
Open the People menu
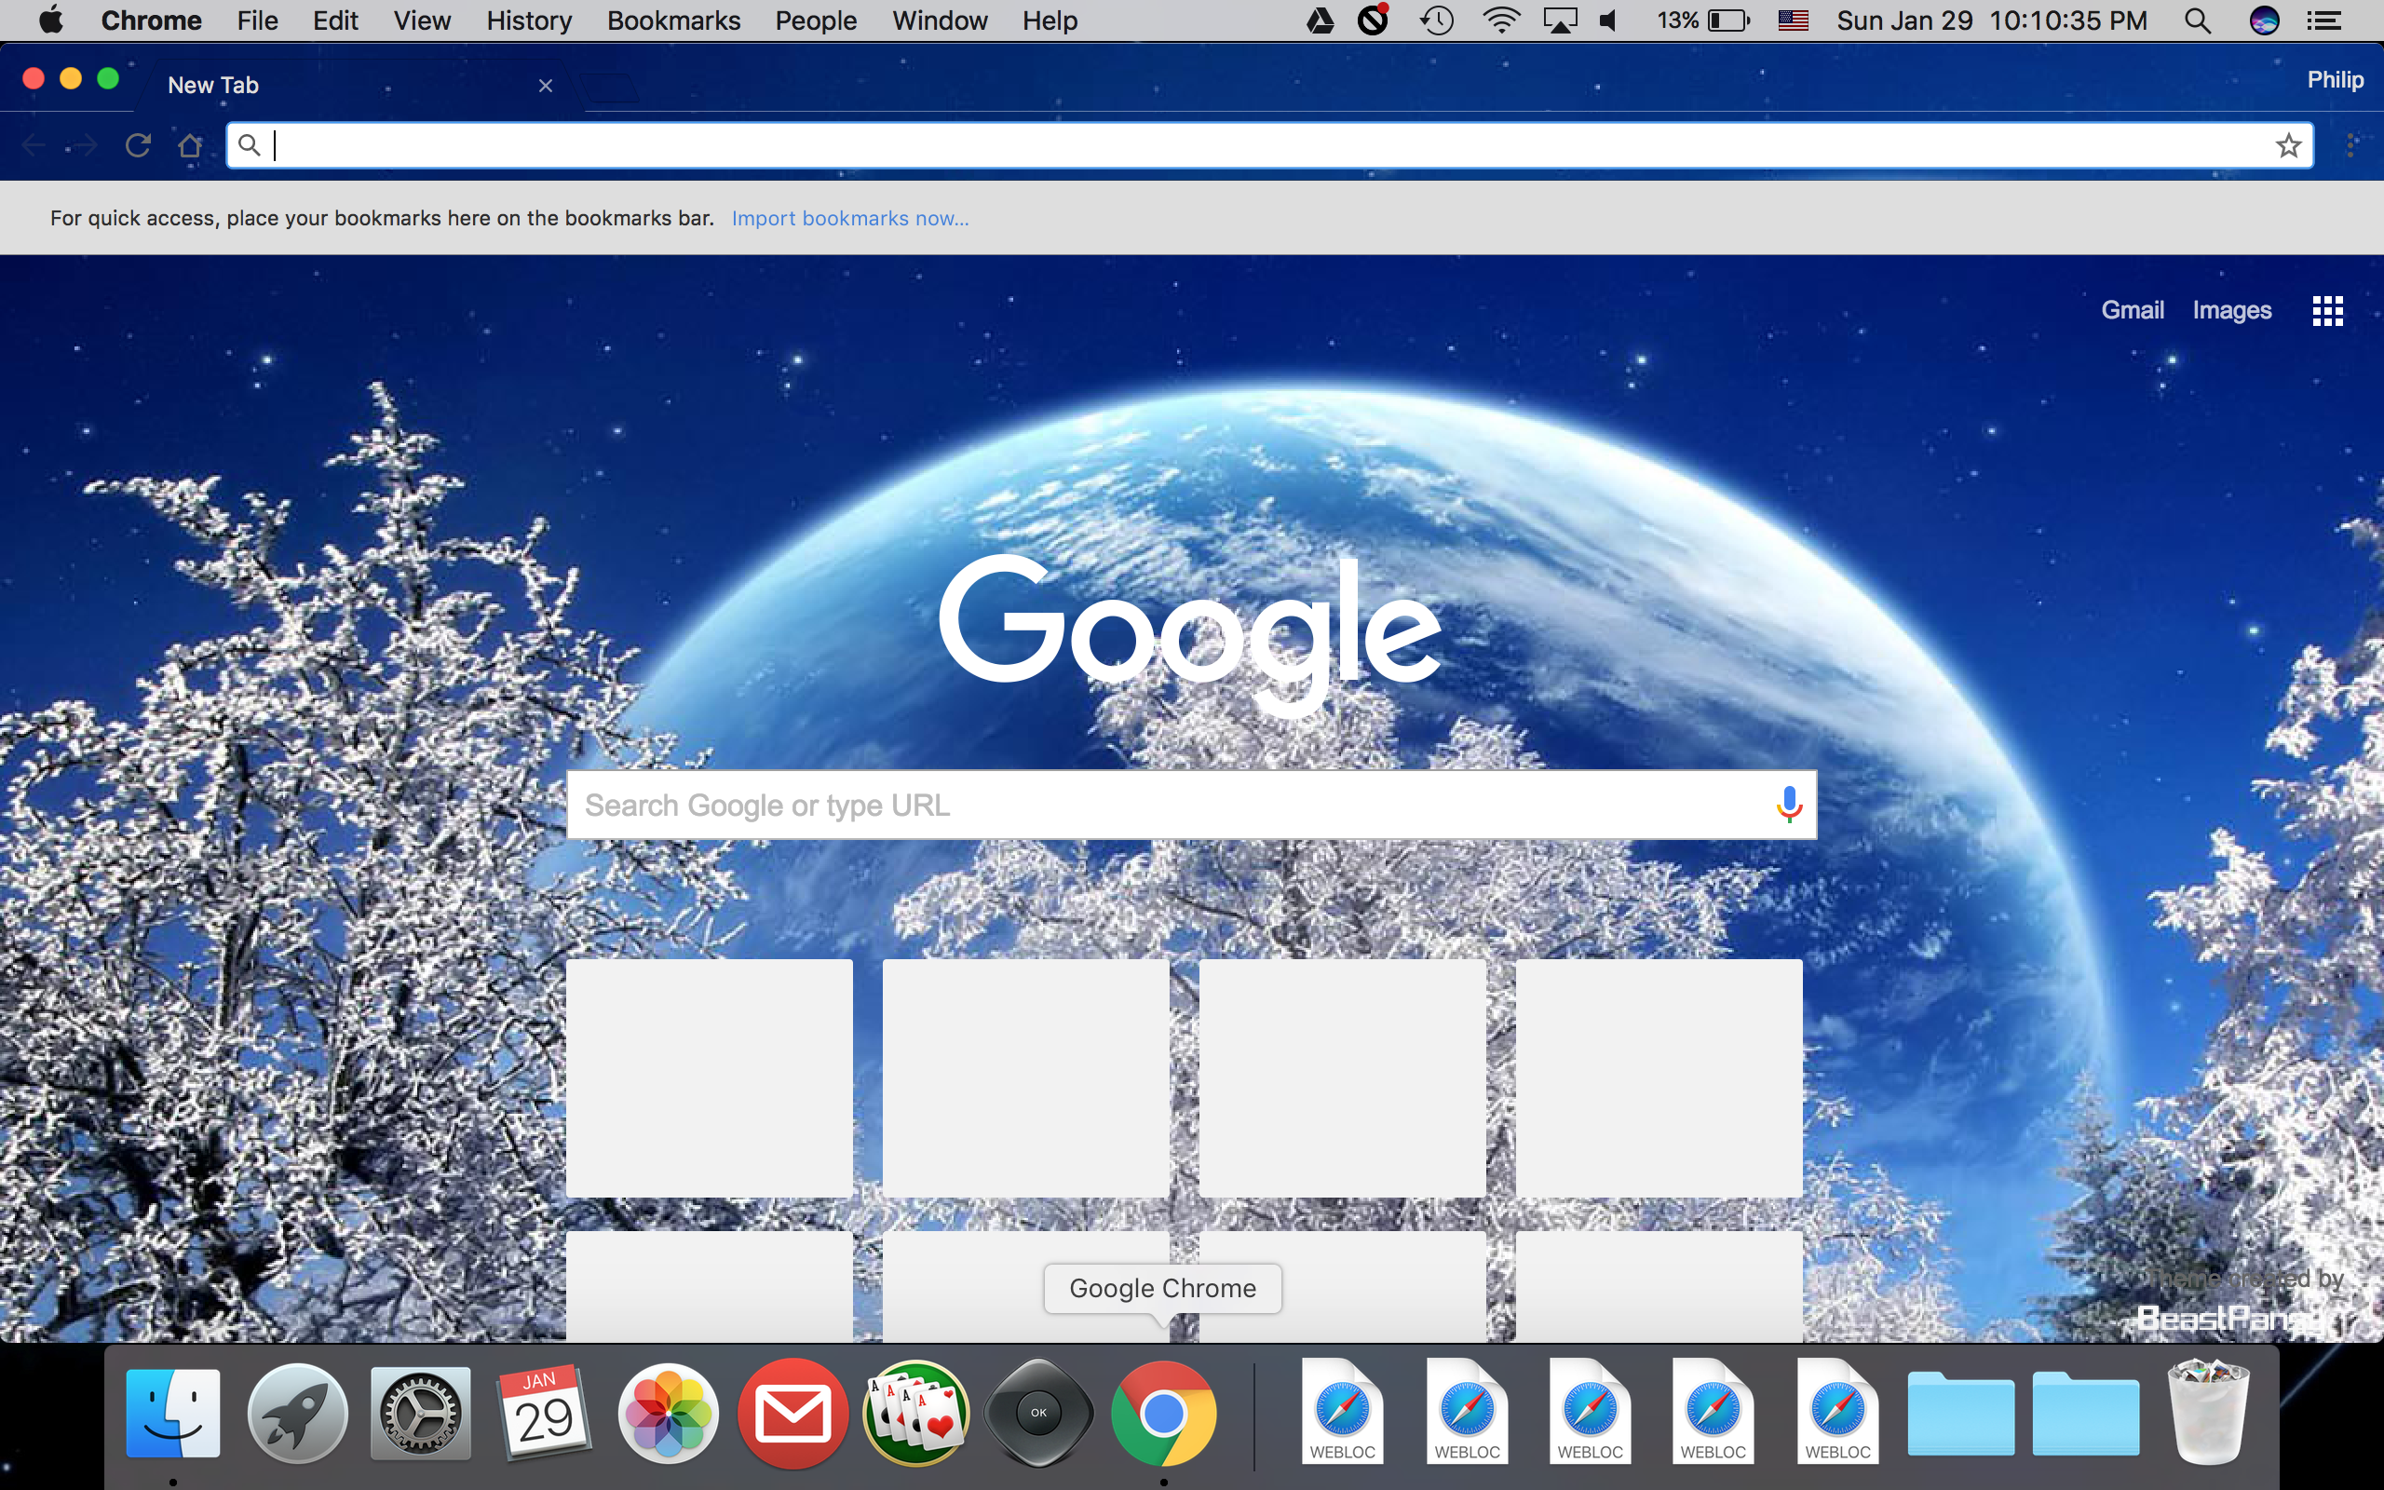[x=816, y=20]
